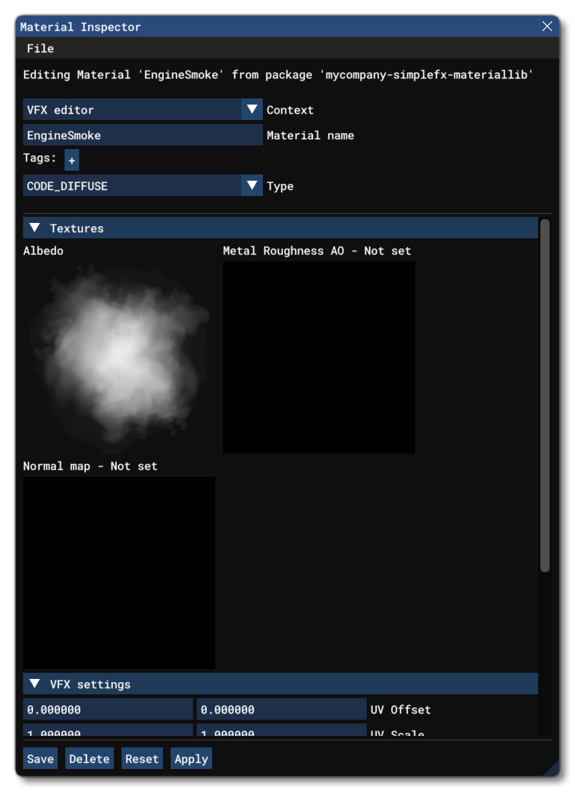Click the first UV Offset value field

point(108,710)
